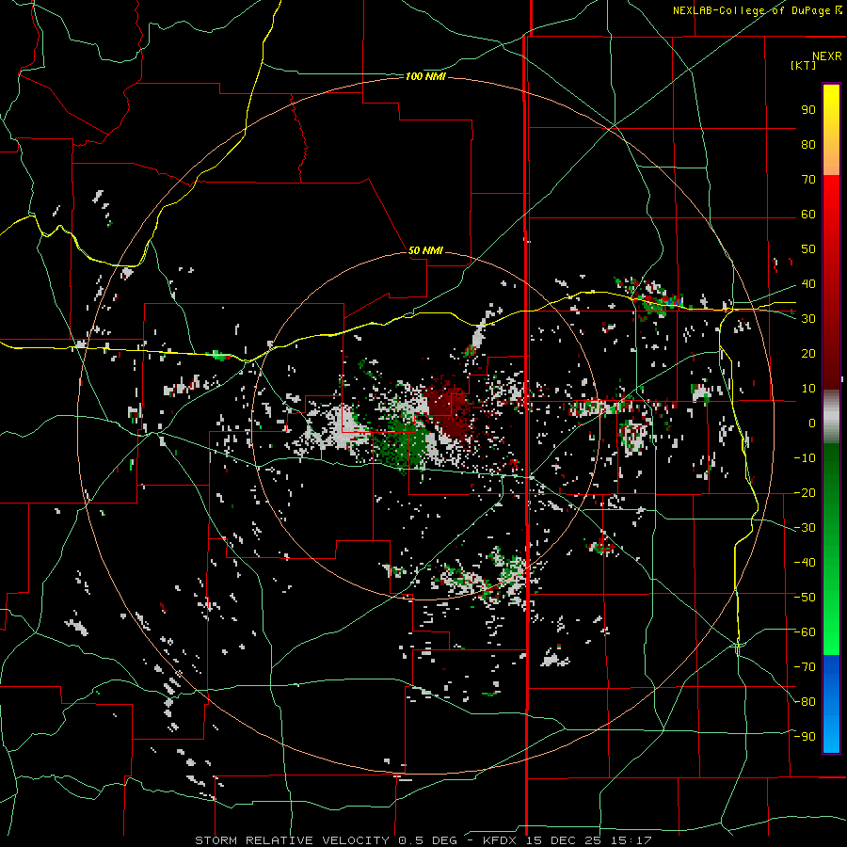Click the 90 value on the velocity scale

[808, 110]
